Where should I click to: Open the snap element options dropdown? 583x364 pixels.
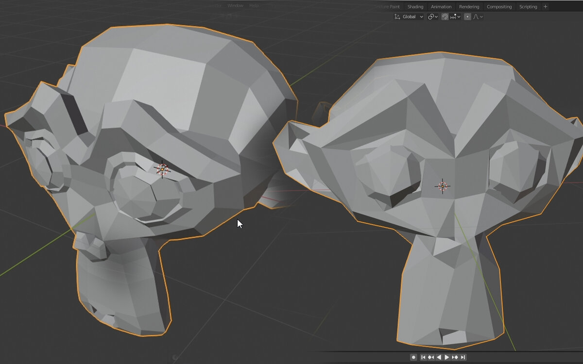(455, 17)
